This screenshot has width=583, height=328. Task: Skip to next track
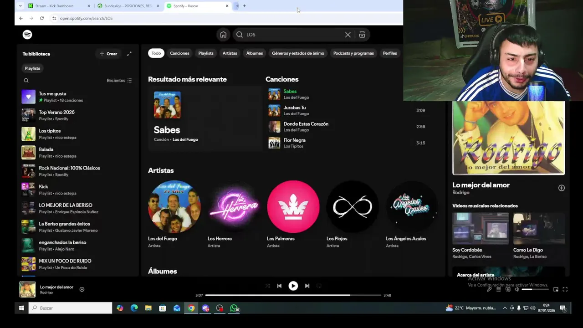(307, 286)
